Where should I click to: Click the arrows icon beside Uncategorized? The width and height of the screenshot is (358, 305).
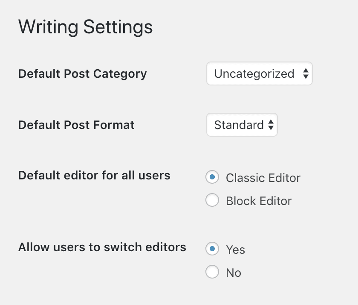pyautogui.click(x=305, y=74)
